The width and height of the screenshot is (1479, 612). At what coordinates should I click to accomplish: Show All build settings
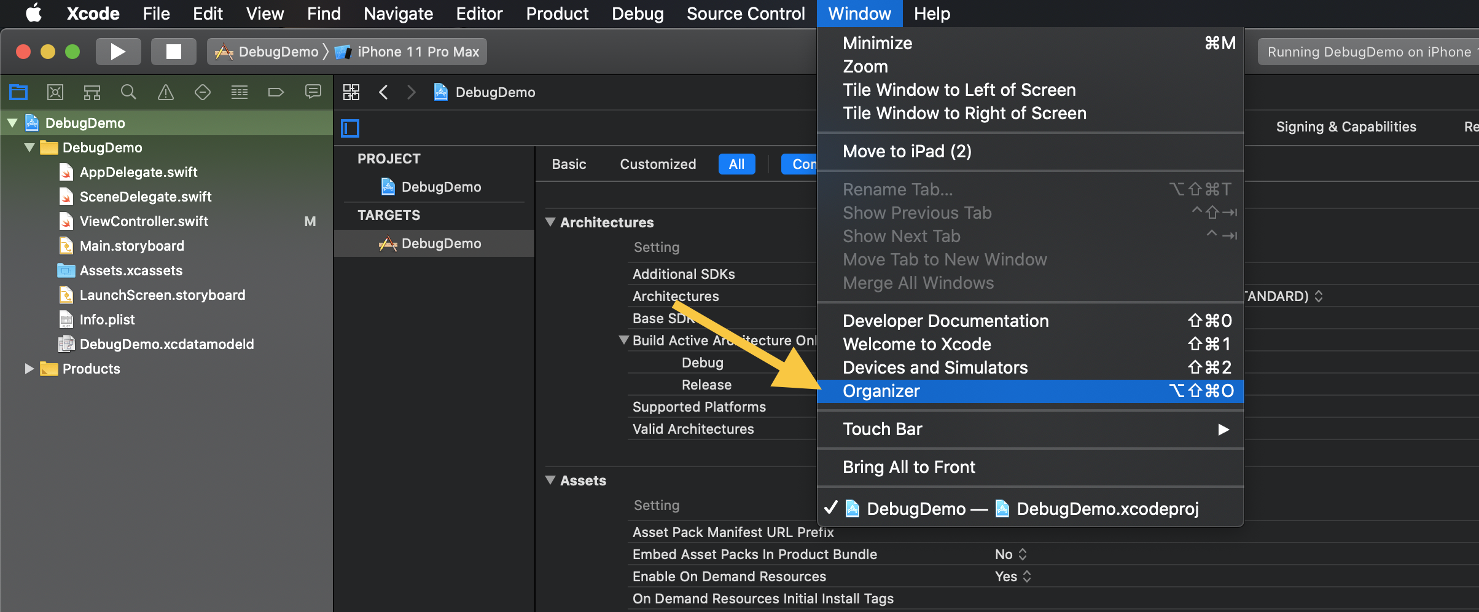point(736,164)
